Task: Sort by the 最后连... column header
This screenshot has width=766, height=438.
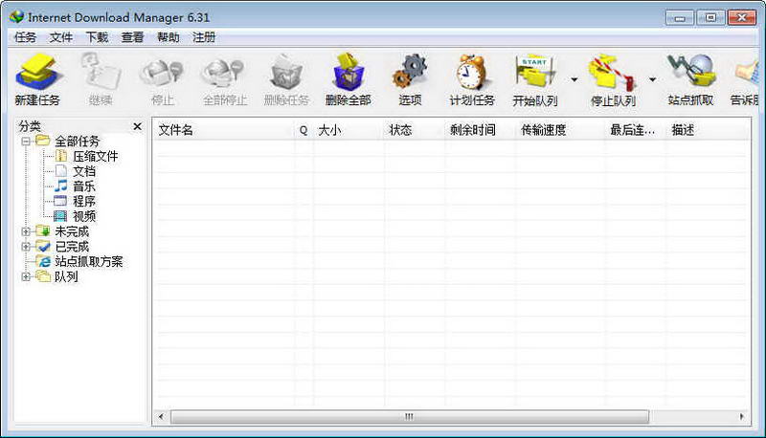Action: (635, 130)
